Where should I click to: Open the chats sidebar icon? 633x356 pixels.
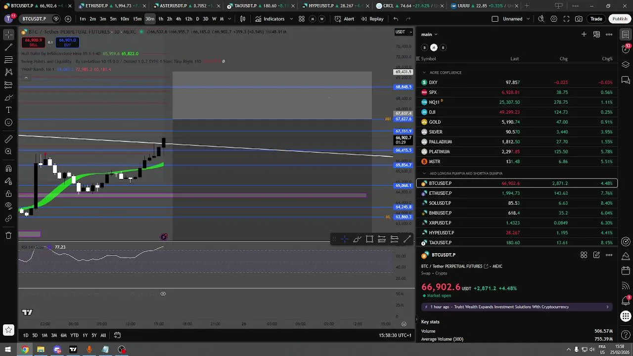click(626, 80)
